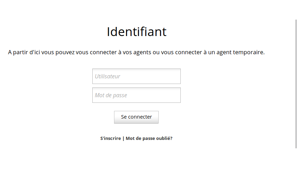Select the password text box

(x=136, y=95)
